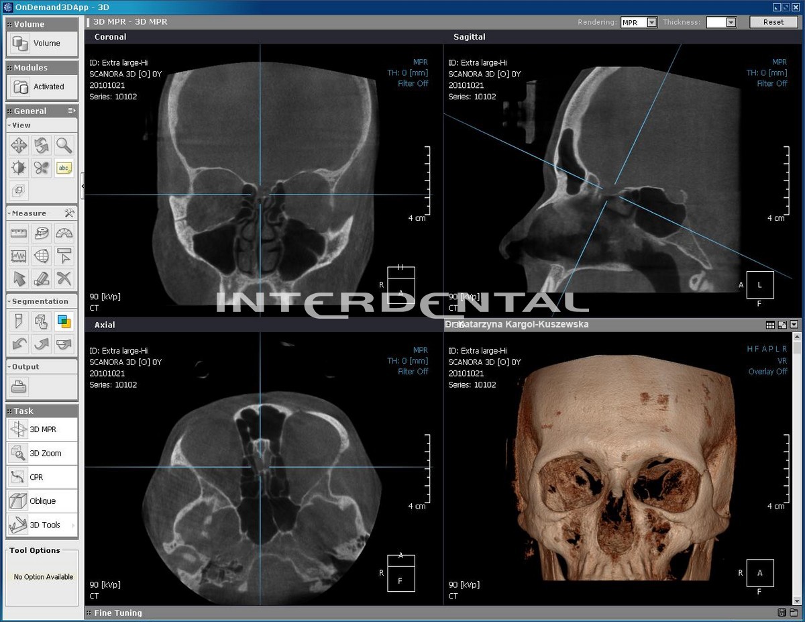This screenshot has width=805, height=622.
Task: Open the Rendering dropdown
Action: [651, 22]
